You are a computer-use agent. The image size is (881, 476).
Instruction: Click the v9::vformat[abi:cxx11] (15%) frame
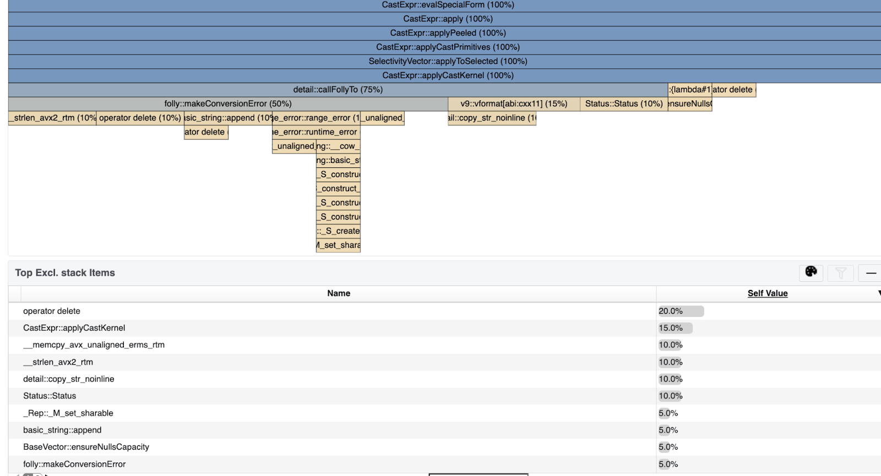pyautogui.click(x=513, y=104)
